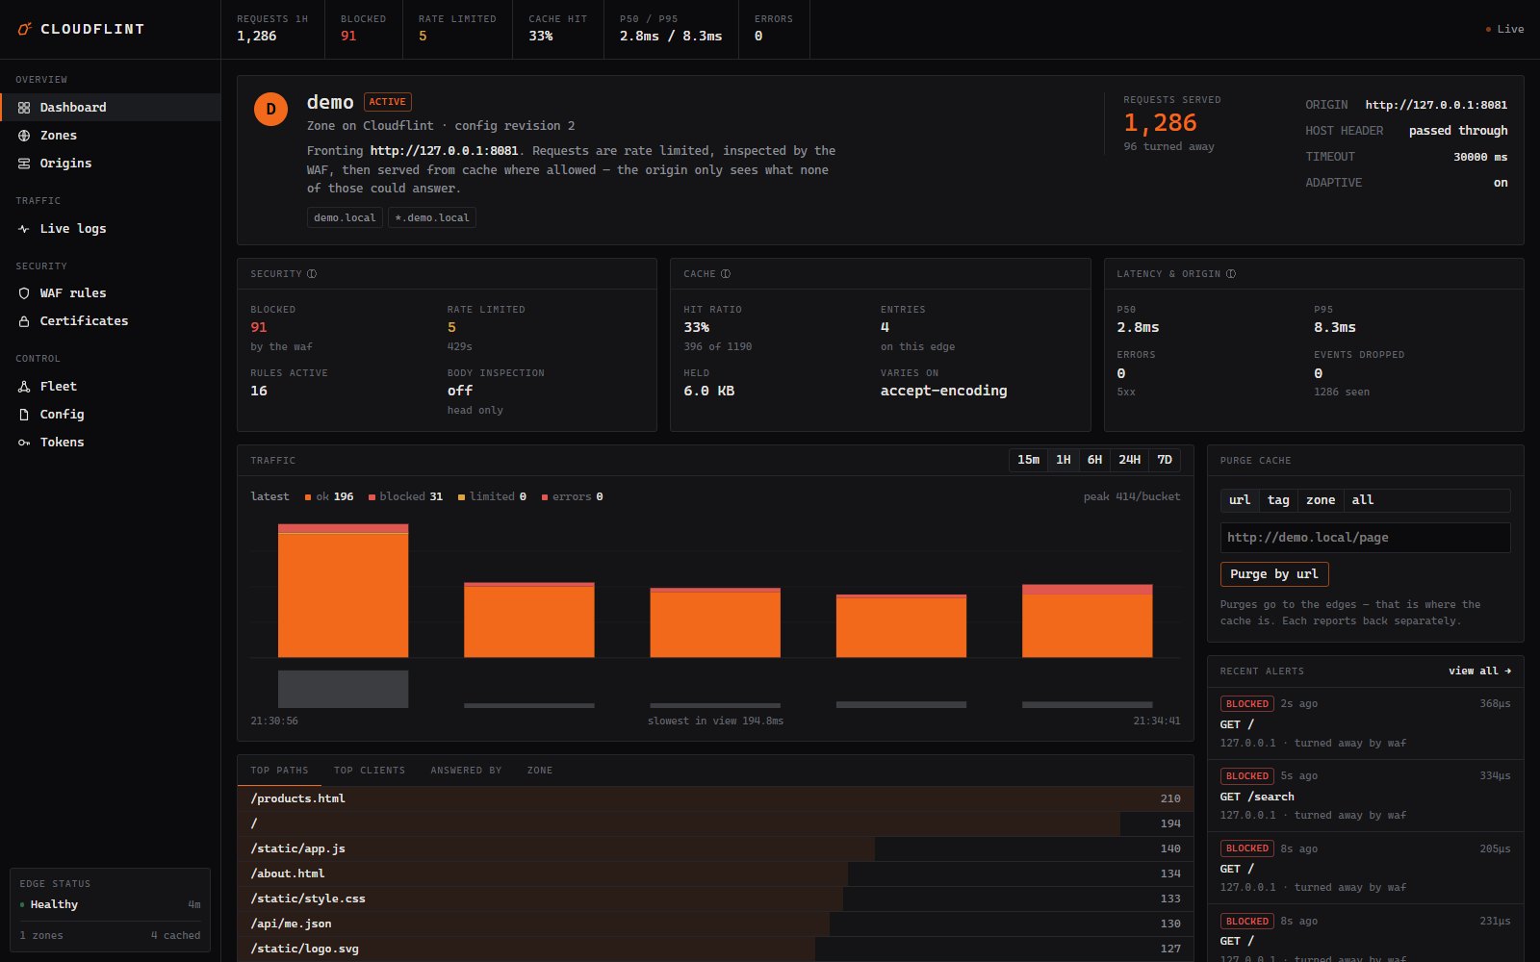The height and width of the screenshot is (962, 1540).
Task: Click the Live logs pulse icon
Action: pyautogui.click(x=24, y=229)
